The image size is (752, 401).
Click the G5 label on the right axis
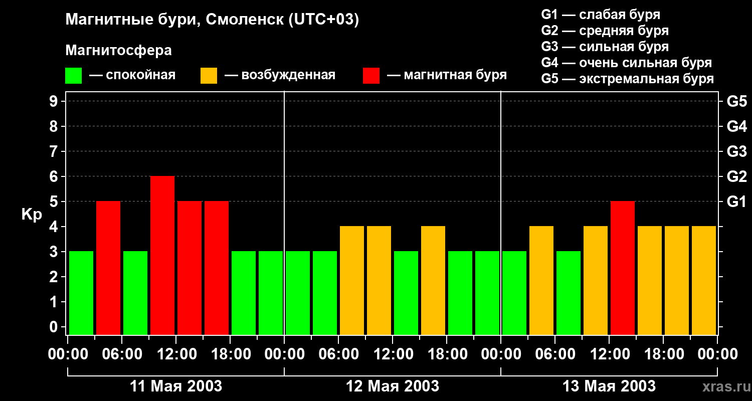736,101
